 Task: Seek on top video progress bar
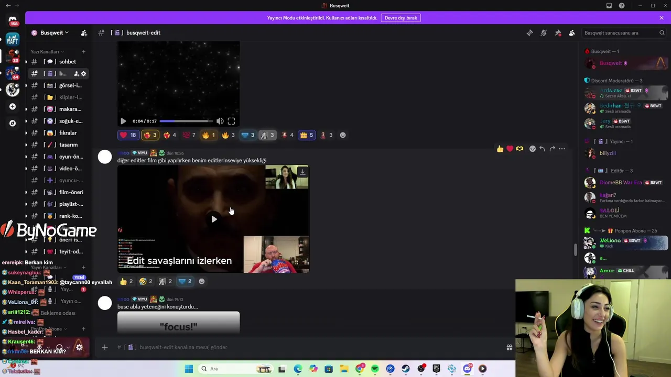point(186,121)
